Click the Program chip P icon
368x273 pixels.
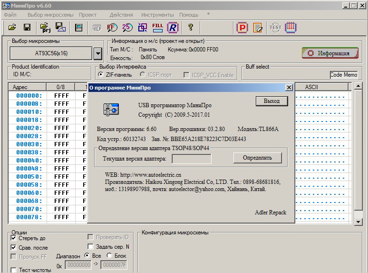[x=242, y=28]
